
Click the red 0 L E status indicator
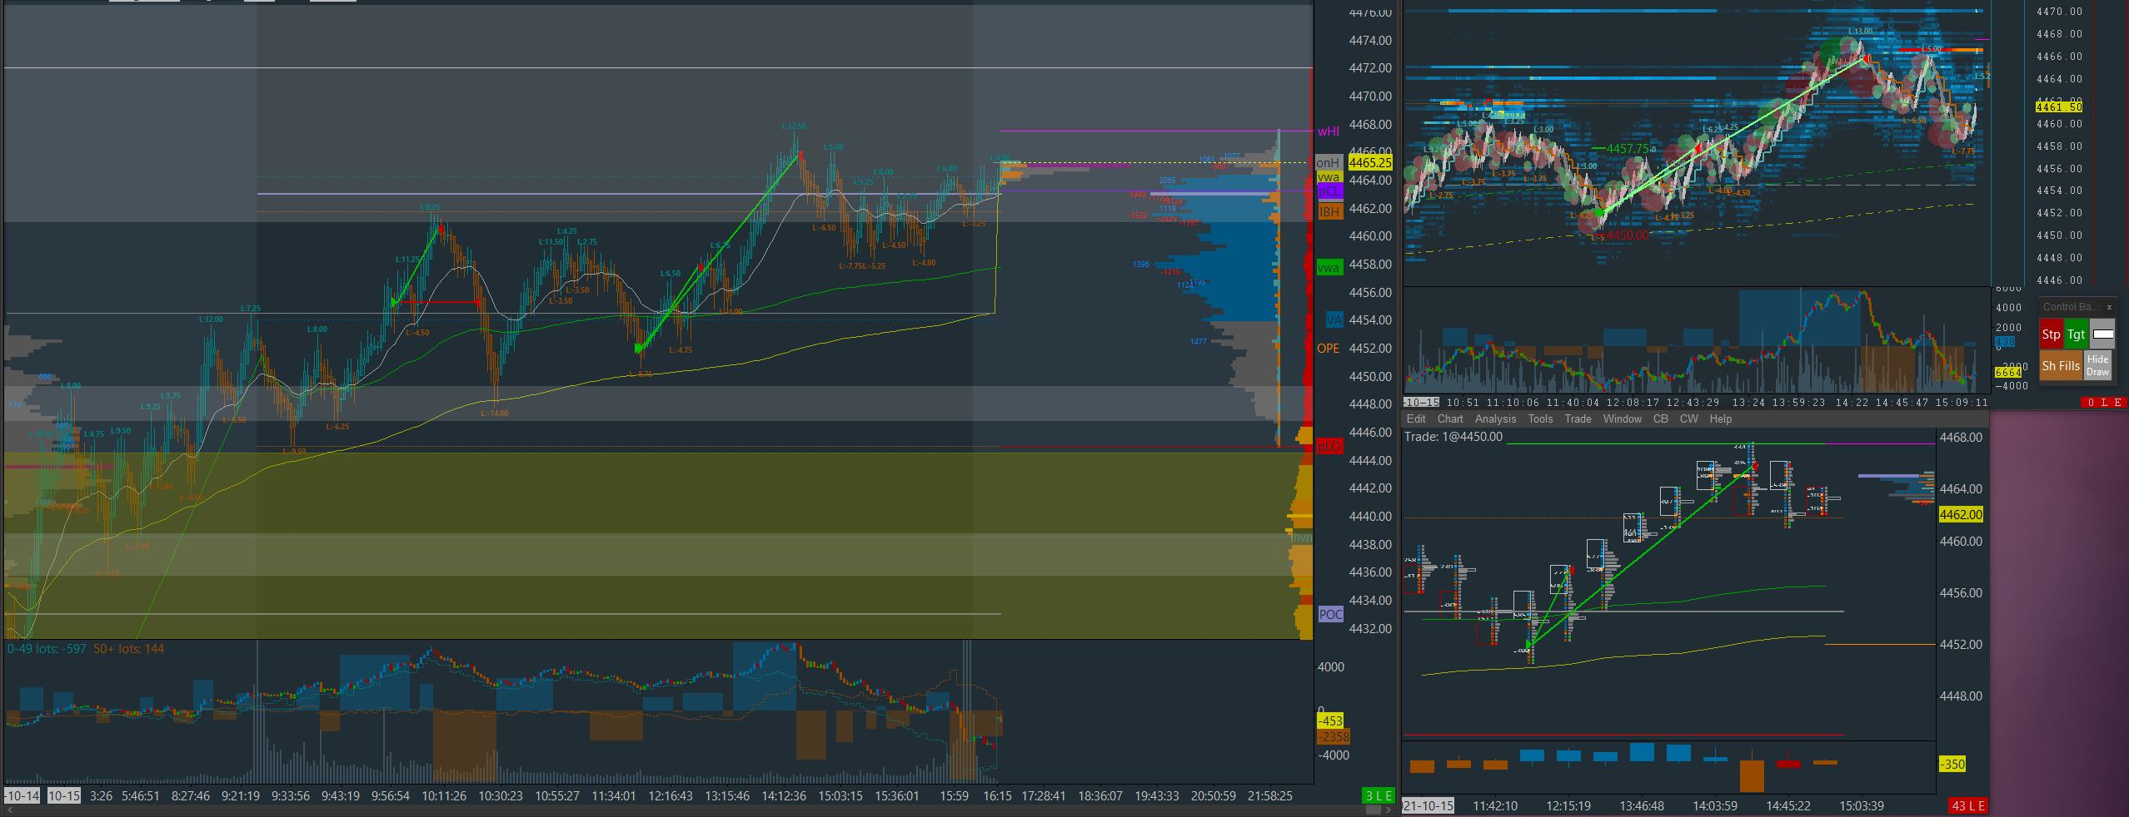point(2103,403)
